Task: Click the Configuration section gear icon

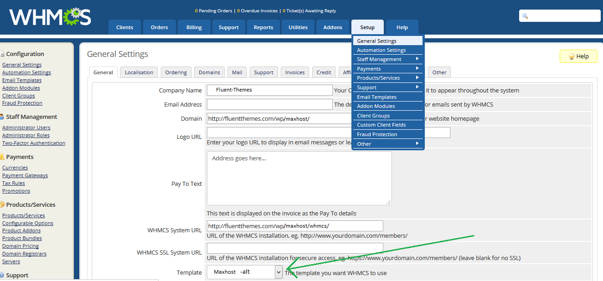Action: tap(2, 54)
